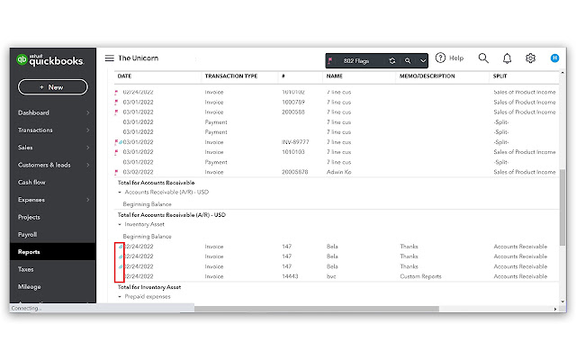The height and width of the screenshot is (360, 576).
Task: Click the horizontal scrollbar thumb at the bottom
Action: (317, 309)
